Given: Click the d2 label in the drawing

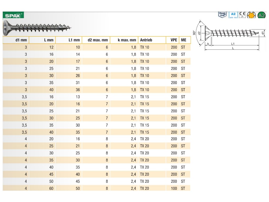Looking at the screenshot, I should point(199,33).
